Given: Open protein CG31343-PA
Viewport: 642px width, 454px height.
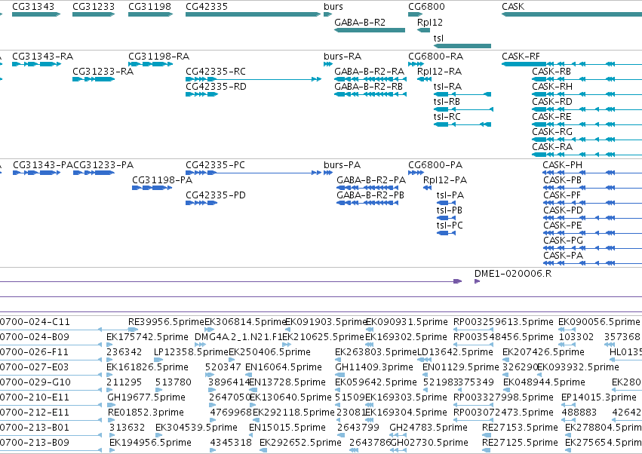Looking at the screenshot, I should click(43, 165).
